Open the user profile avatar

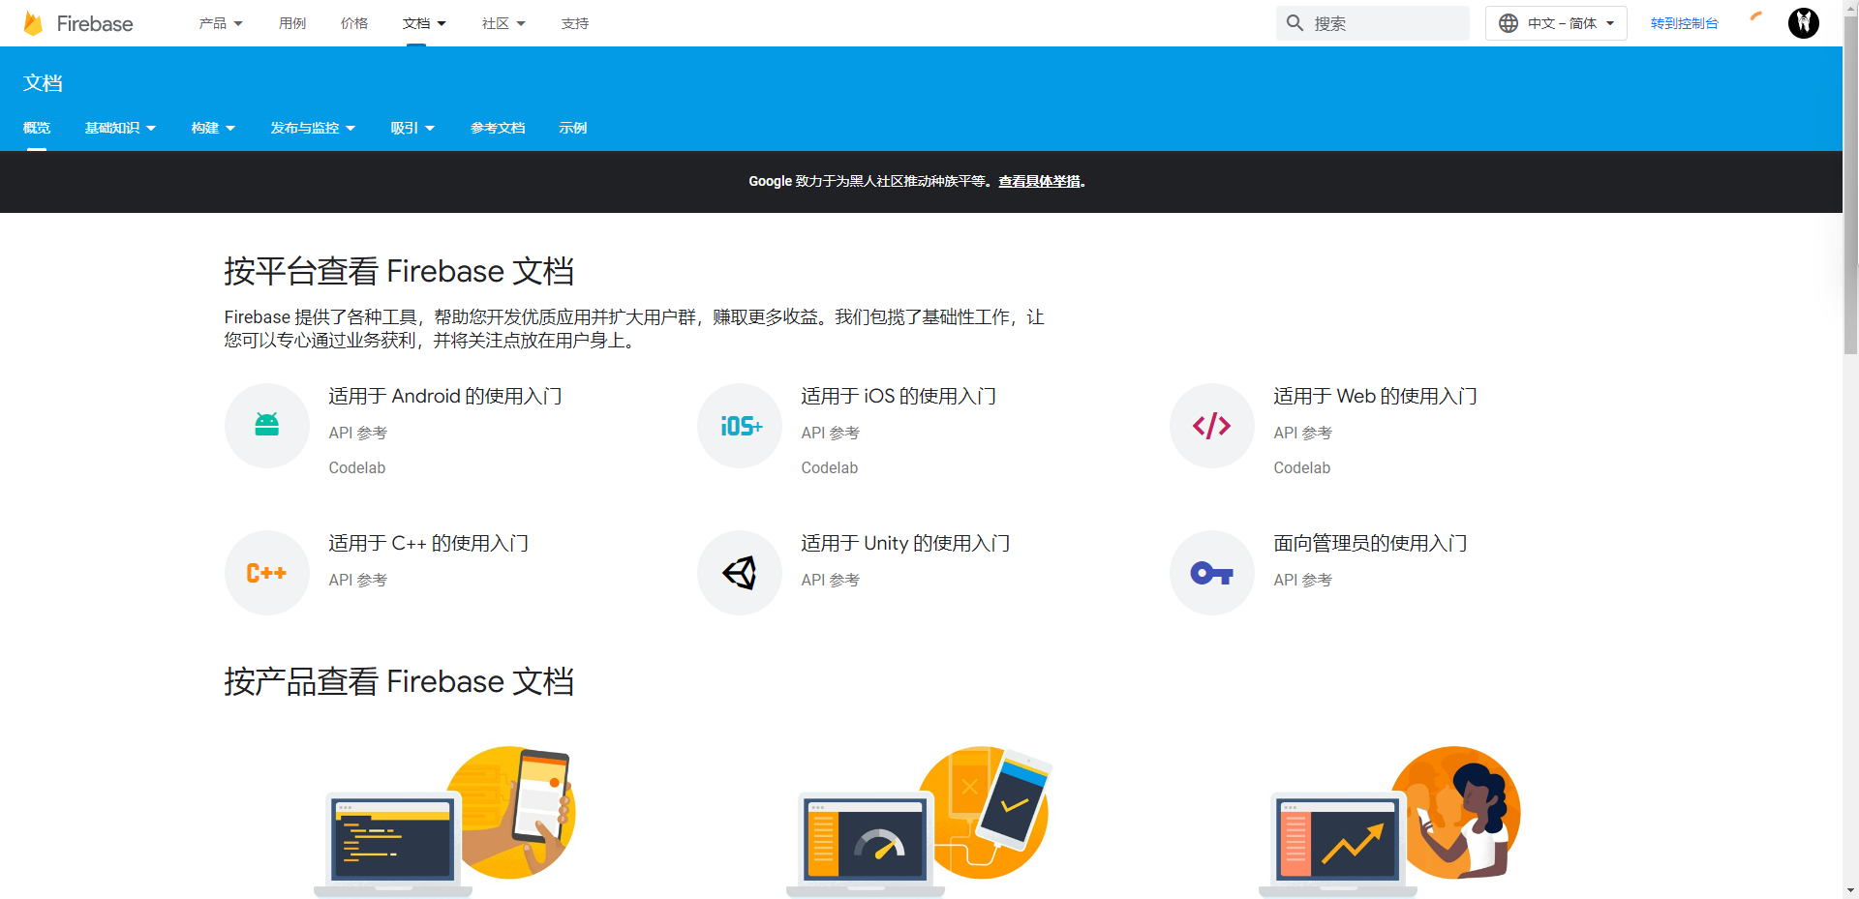pos(1803,23)
